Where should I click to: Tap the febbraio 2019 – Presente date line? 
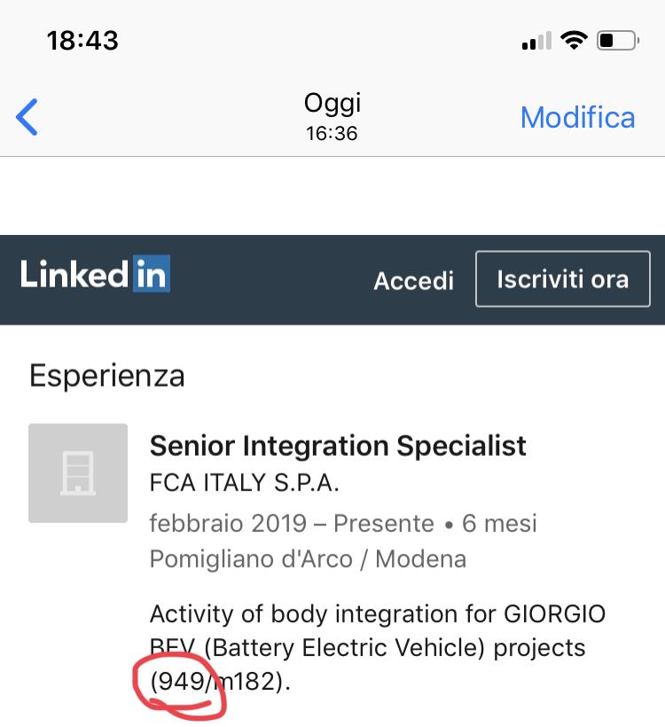[343, 523]
